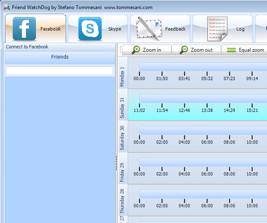
Task: Click the Feedback envelope and pen icon
Action: (x=149, y=28)
